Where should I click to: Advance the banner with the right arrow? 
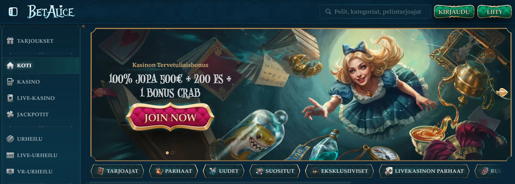(502, 93)
